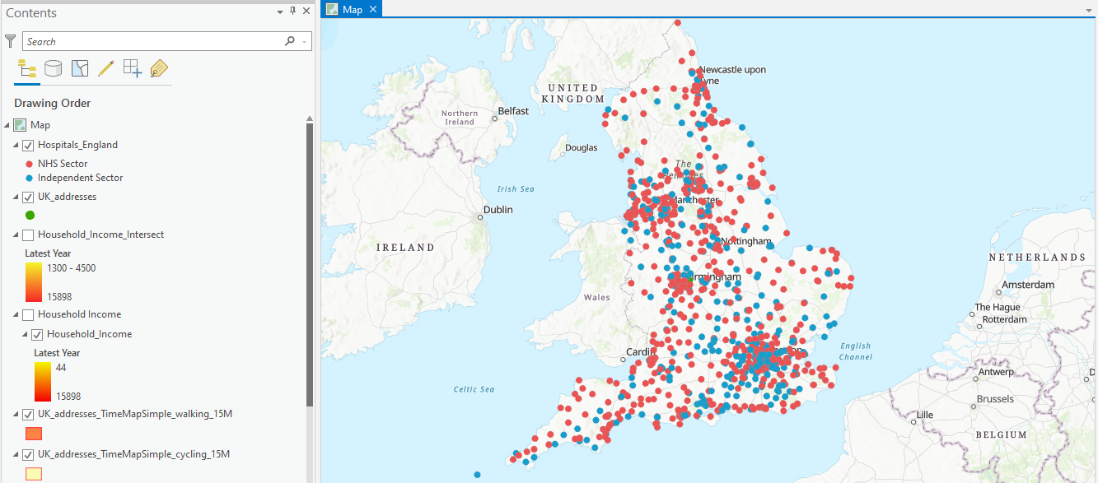Click the 'NHS Sector' legend label
Image resolution: width=1098 pixels, height=483 pixels.
click(x=63, y=164)
